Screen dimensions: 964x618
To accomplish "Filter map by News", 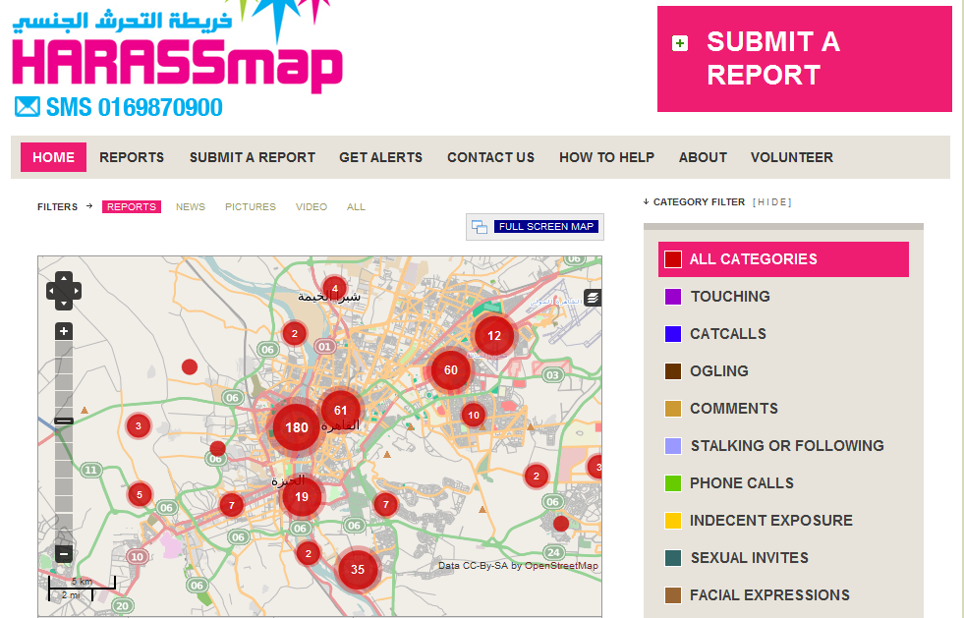I will coord(191,206).
